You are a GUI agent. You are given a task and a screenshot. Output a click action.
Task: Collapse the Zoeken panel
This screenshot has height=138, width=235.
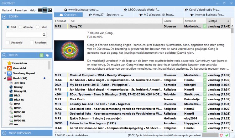click(4, 17)
